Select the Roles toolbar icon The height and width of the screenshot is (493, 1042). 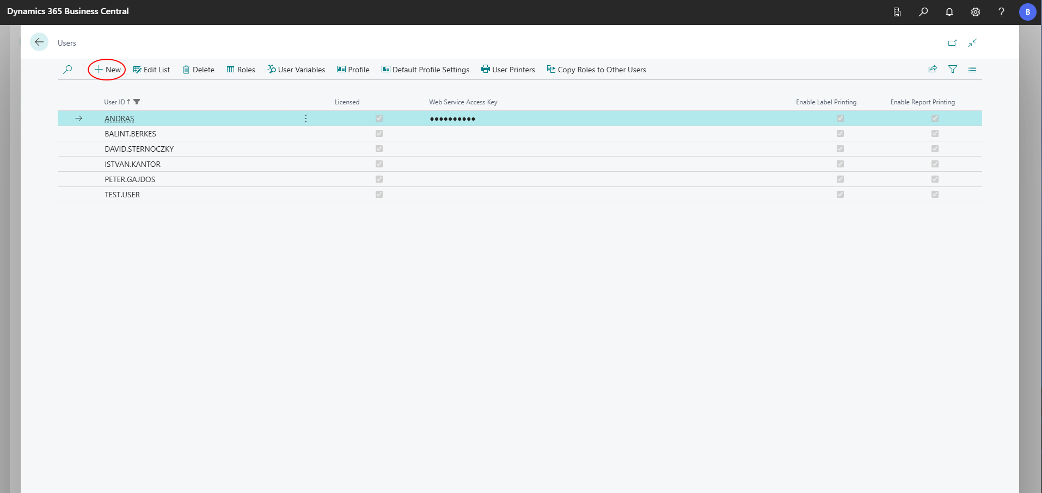230,69
